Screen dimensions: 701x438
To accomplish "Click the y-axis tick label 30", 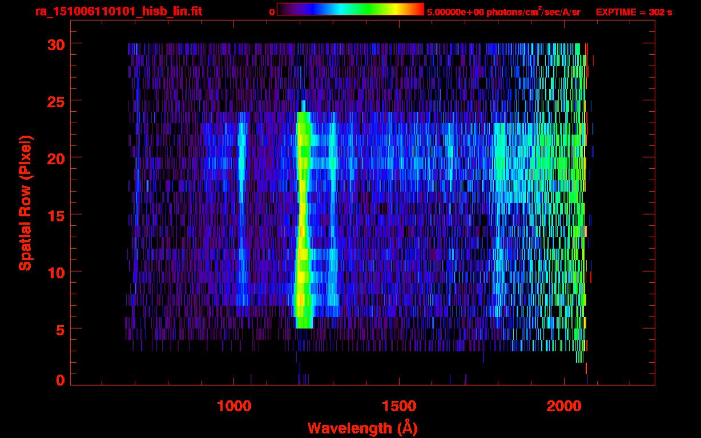I will (55, 44).
